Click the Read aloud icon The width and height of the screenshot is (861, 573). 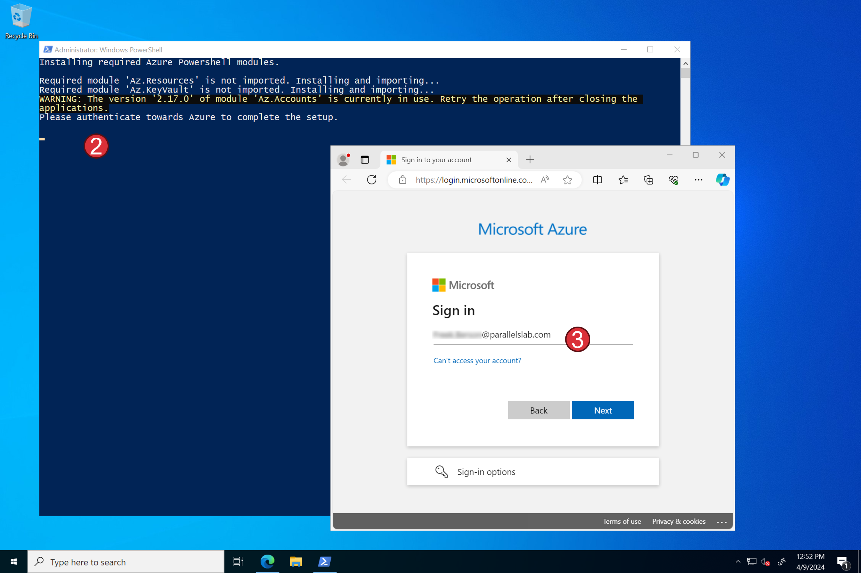[545, 180]
